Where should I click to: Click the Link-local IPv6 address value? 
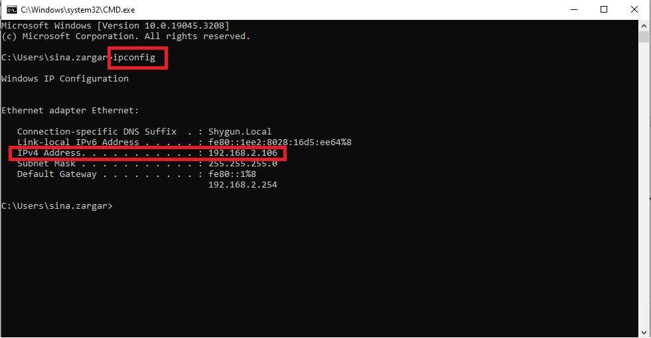pos(280,142)
